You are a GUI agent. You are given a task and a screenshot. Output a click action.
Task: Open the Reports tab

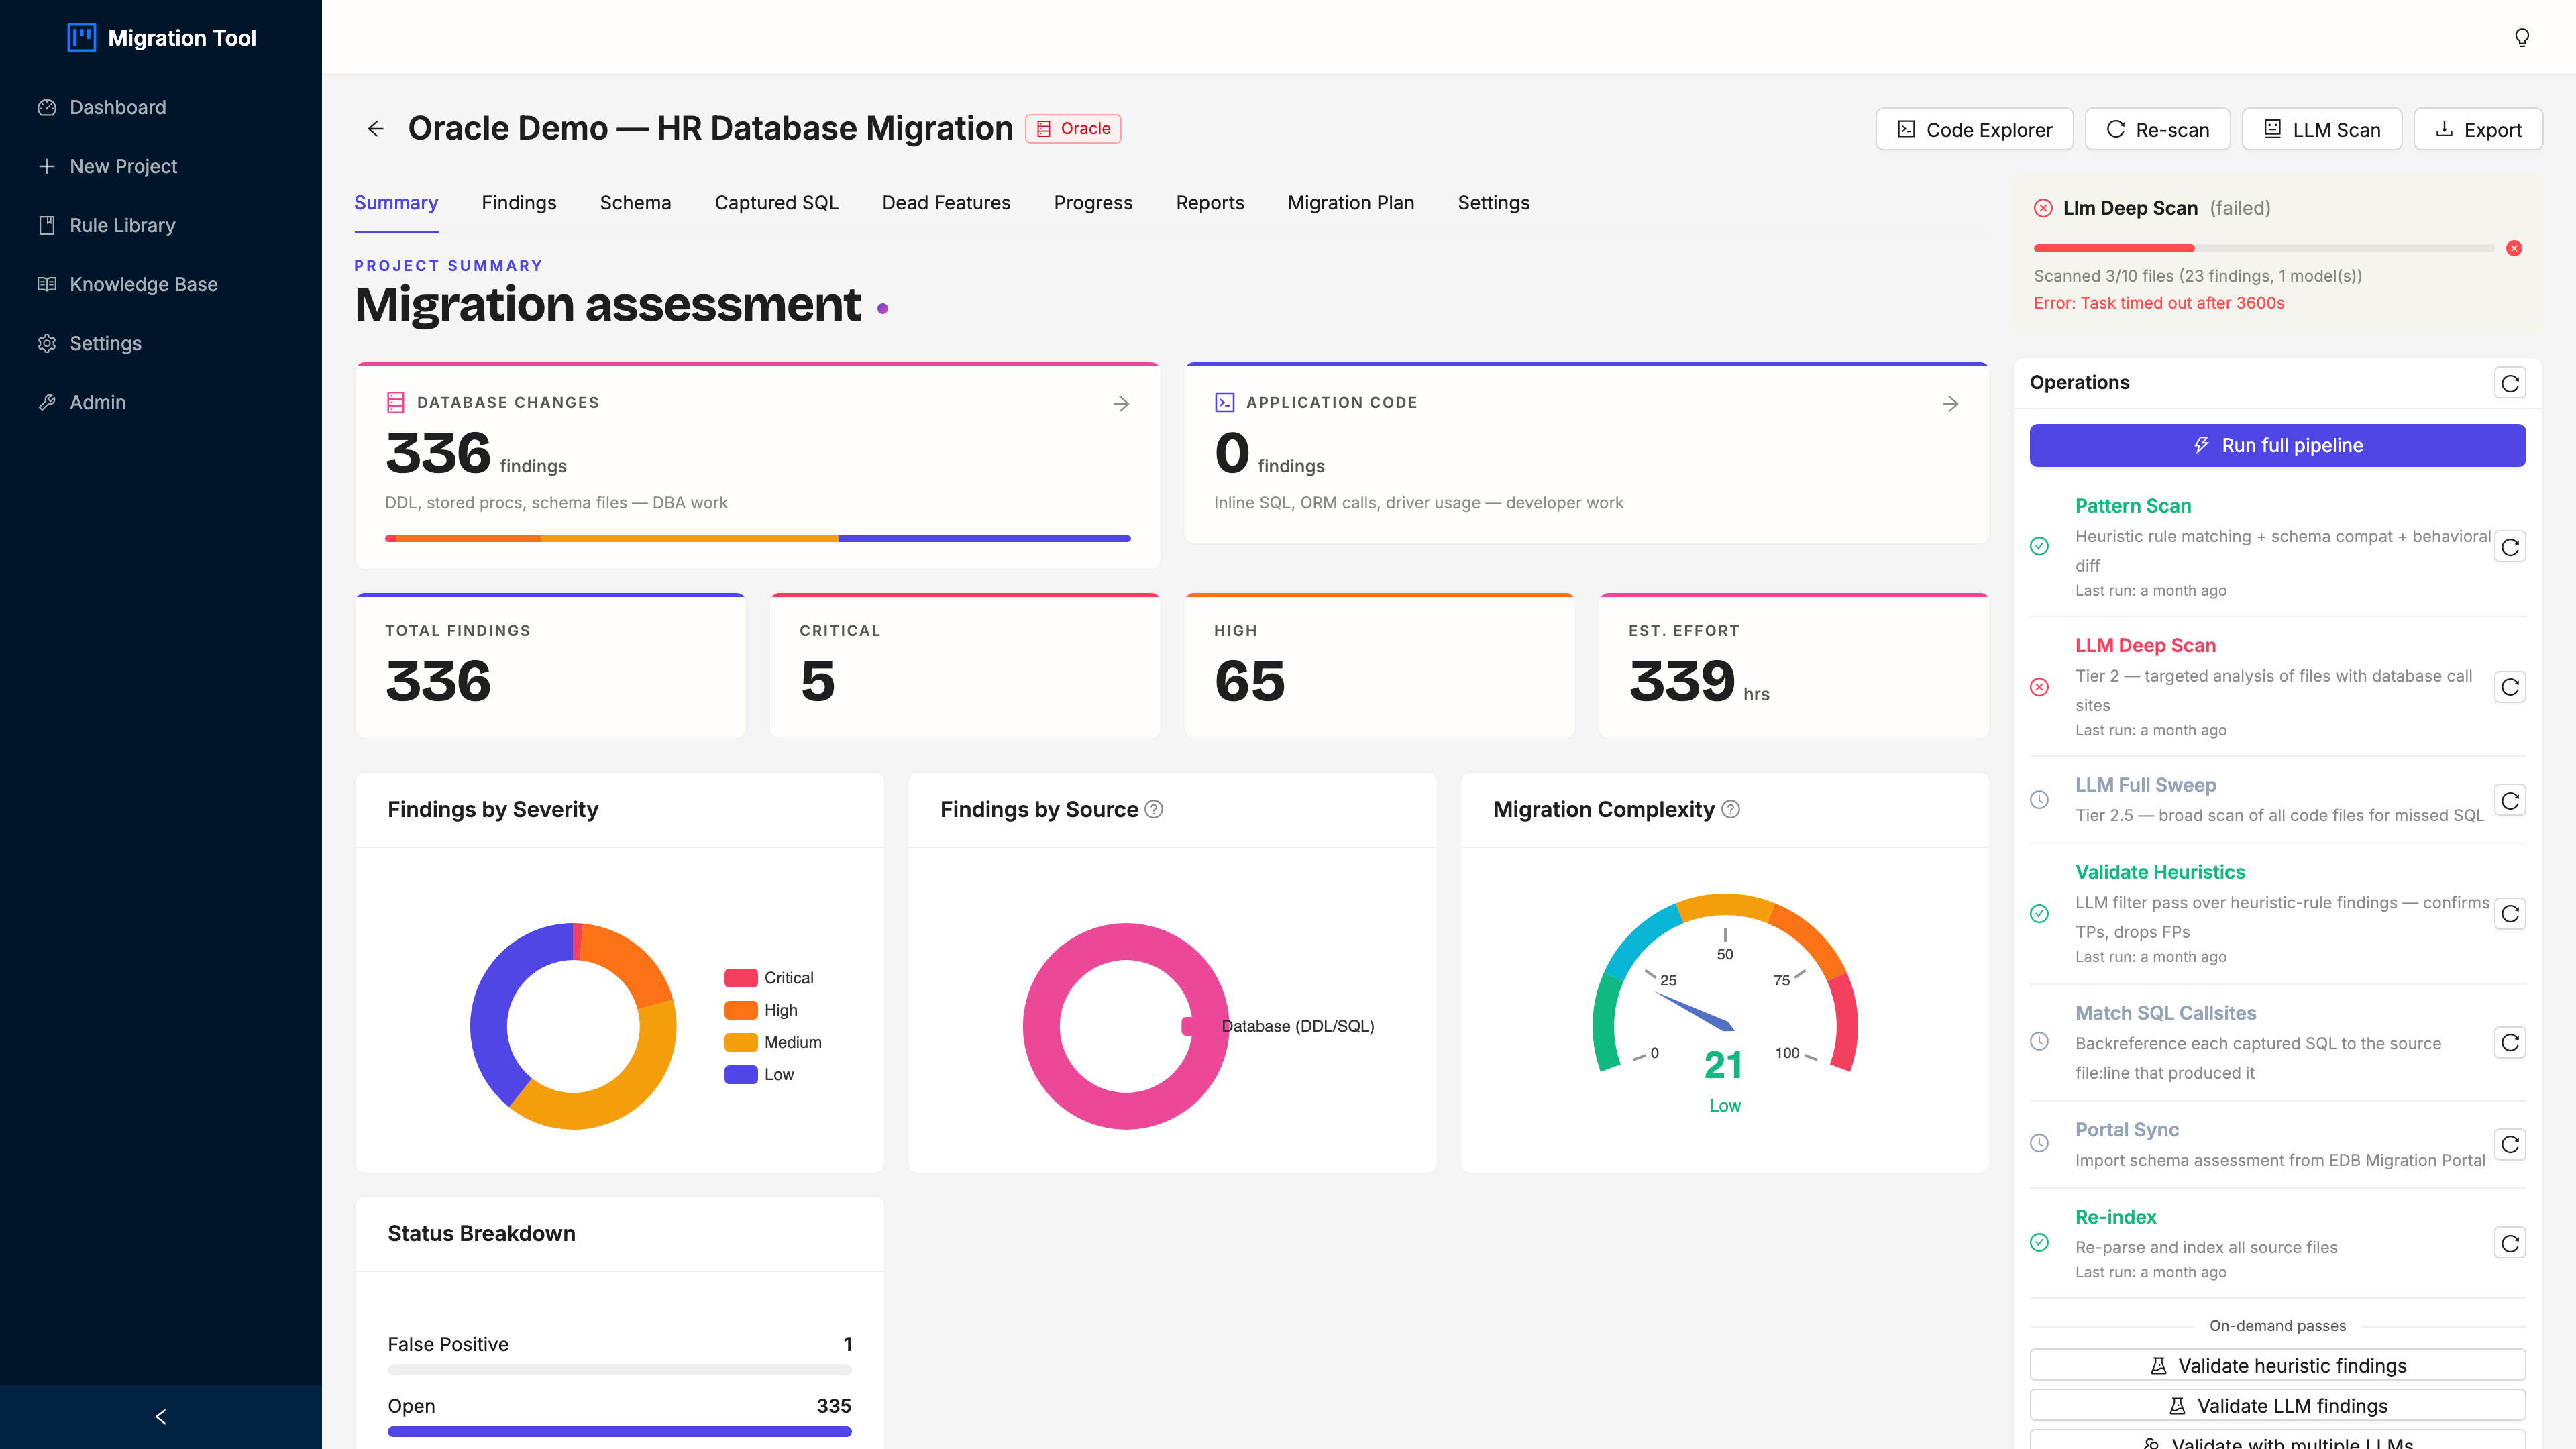click(x=1210, y=203)
